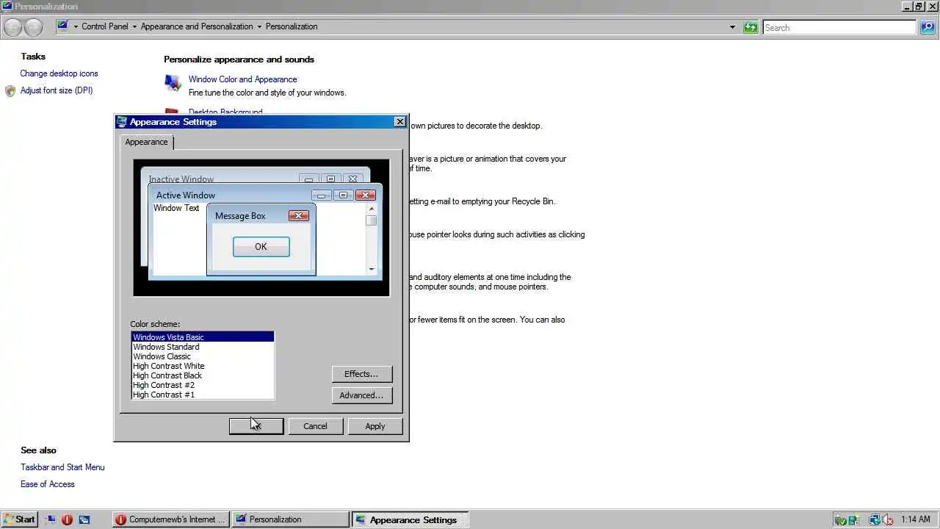Select High Contrast #1 scheme
The width and height of the screenshot is (940, 529).
tap(203, 395)
